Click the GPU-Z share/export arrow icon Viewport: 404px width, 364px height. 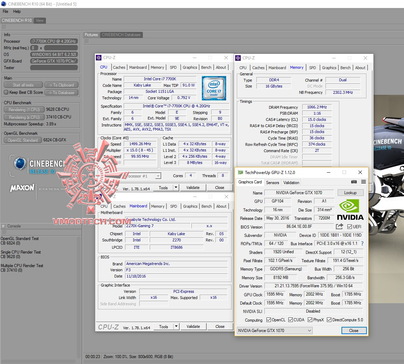pos(339,226)
